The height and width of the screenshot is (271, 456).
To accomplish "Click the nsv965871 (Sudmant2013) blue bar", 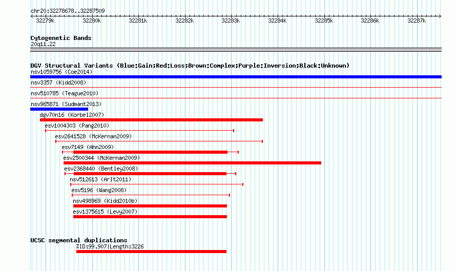I will 59,109.
